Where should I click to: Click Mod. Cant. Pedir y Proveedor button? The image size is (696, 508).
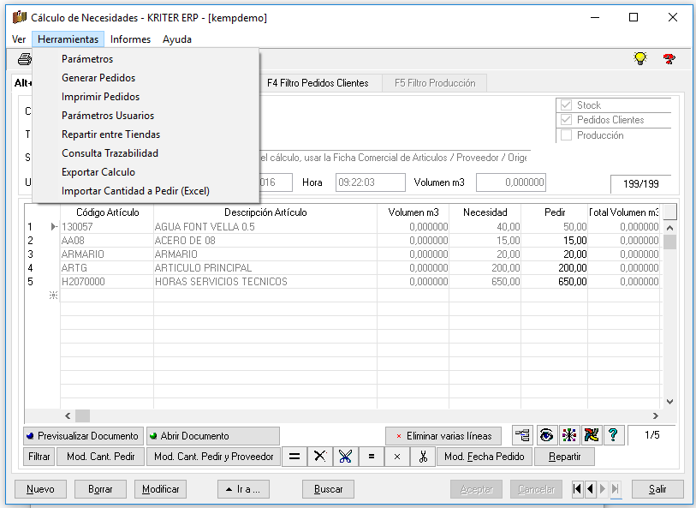(x=214, y=457)
